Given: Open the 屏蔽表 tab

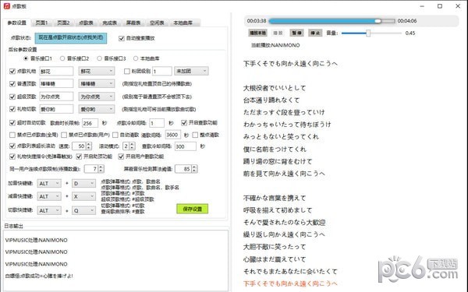Looking at the screenshot, I should click(x=133, y=23).
